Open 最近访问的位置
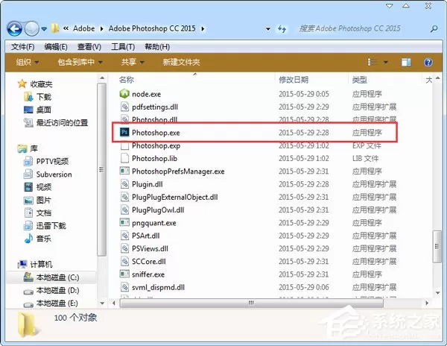Viewport: 447px width, 346px height. (x=62, y=122)
